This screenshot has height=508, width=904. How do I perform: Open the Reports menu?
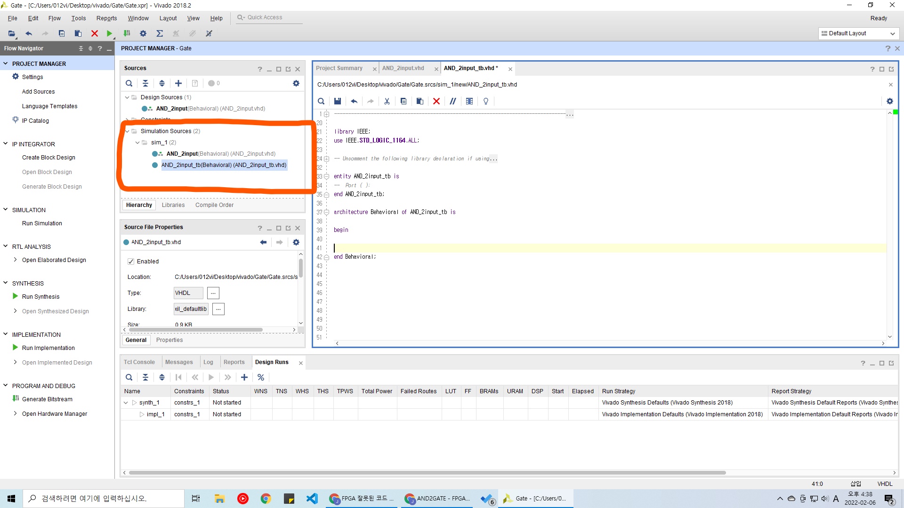click(x=106, y=18)
